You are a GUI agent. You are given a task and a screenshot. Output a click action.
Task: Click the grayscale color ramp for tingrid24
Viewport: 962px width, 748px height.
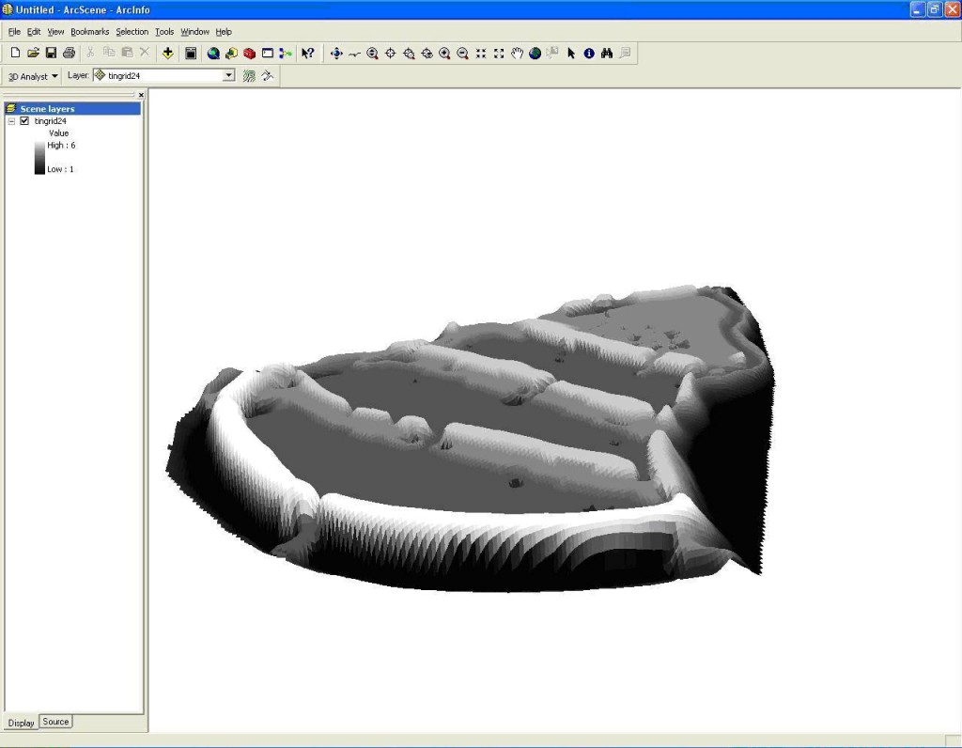39,157
